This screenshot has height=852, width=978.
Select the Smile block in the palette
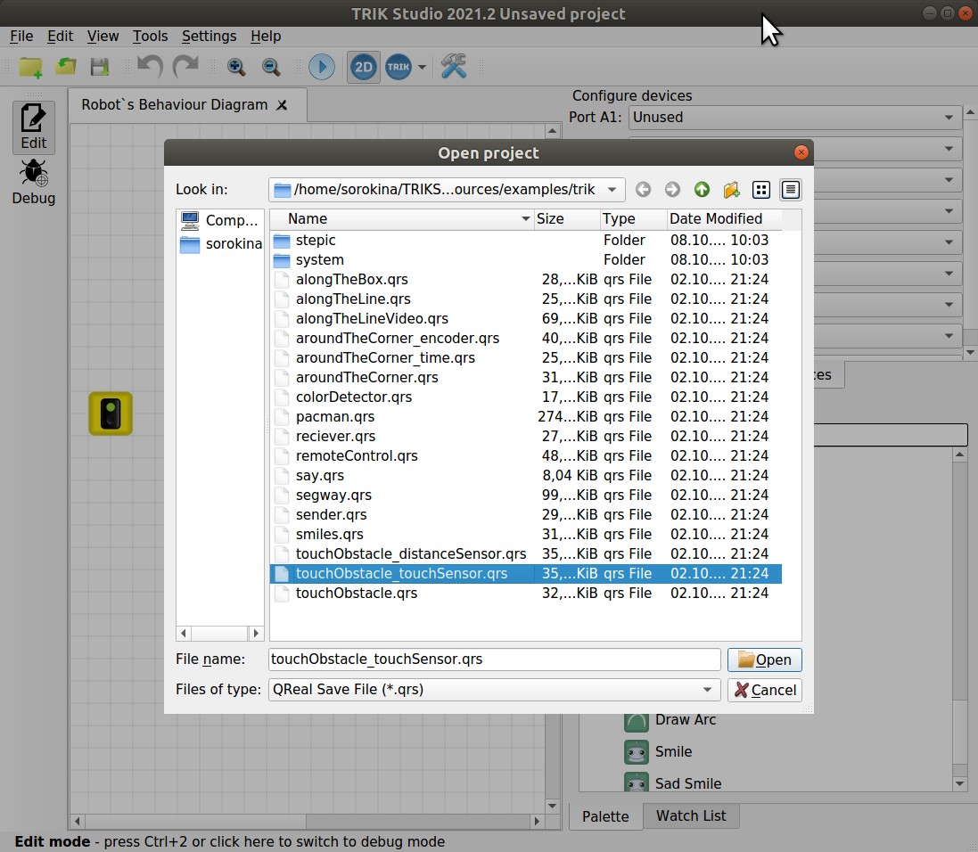tap(659, 751)
